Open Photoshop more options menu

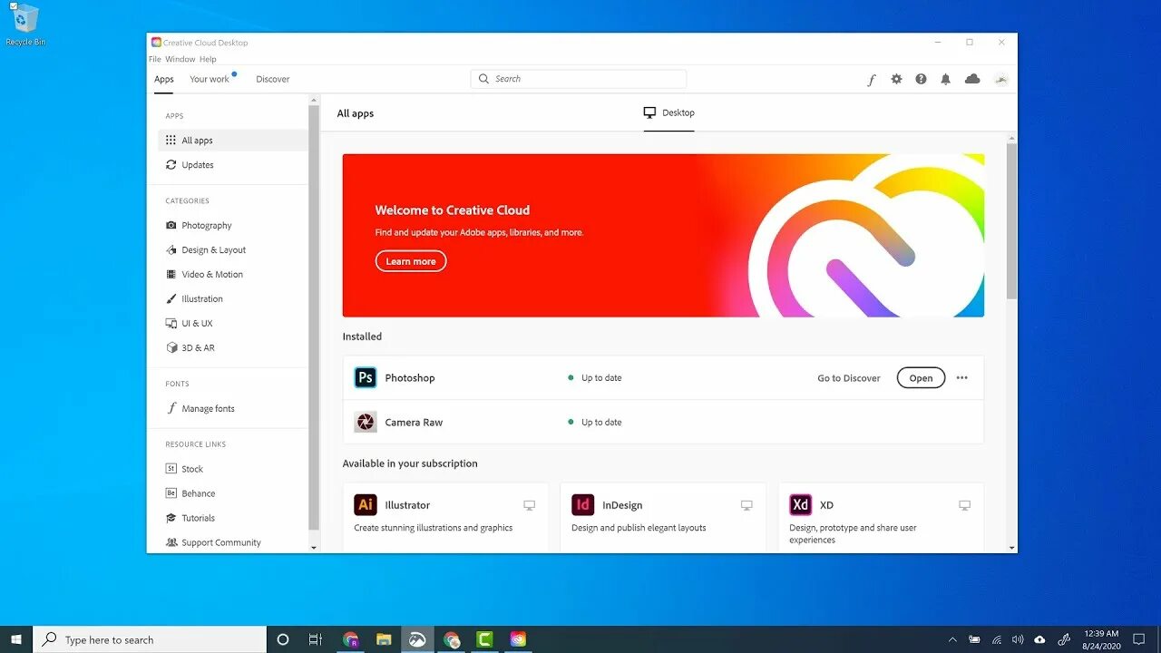point(962,378)
